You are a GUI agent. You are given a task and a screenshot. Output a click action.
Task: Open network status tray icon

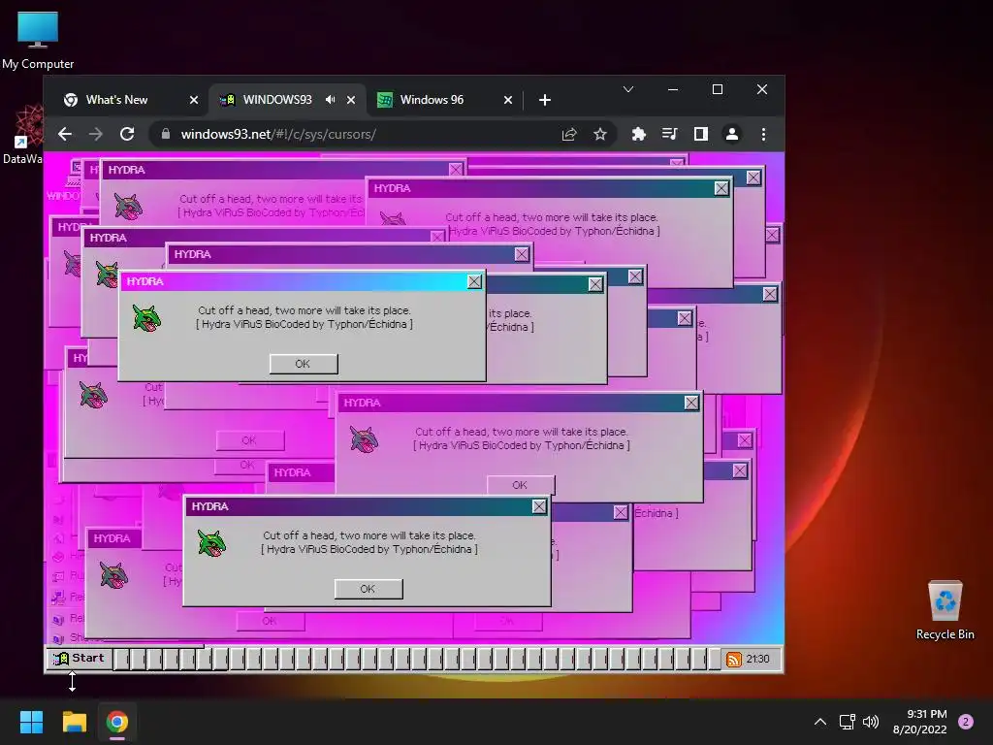pyautogui.click(x=847, y=722)
